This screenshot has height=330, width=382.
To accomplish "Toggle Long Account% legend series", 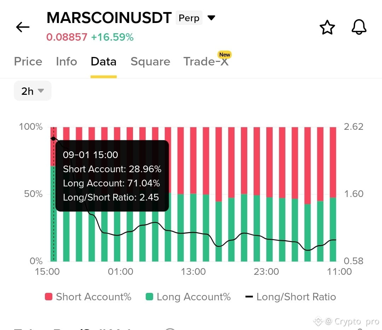I will point(188,297).
